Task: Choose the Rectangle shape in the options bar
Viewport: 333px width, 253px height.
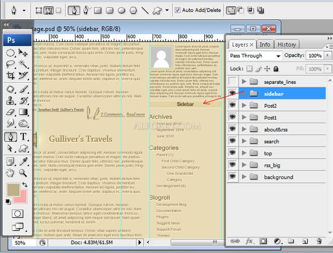Action: [x=98, y=10]
